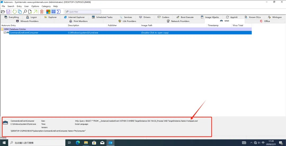Select the WMI tab

click(225, 21)
